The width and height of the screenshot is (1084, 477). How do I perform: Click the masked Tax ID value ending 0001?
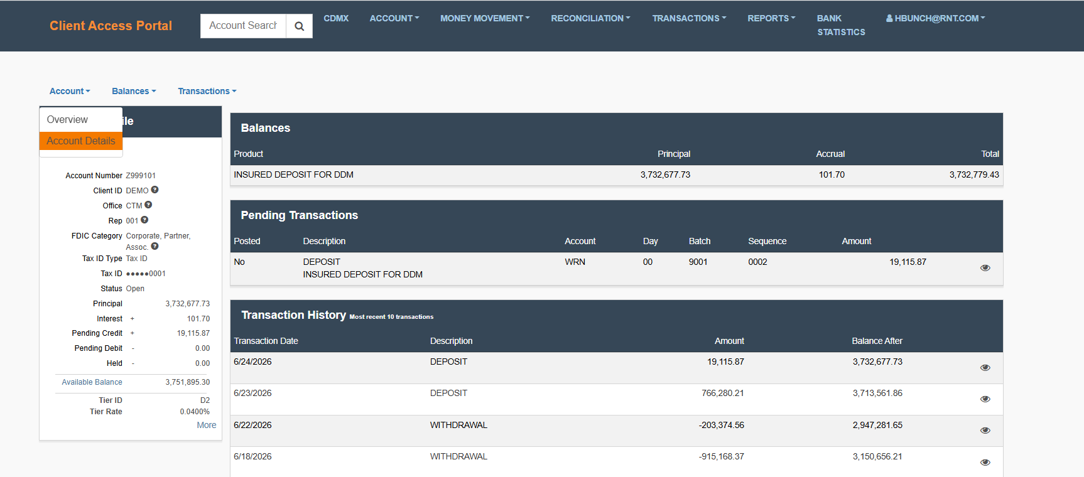(x=146, y=274)
